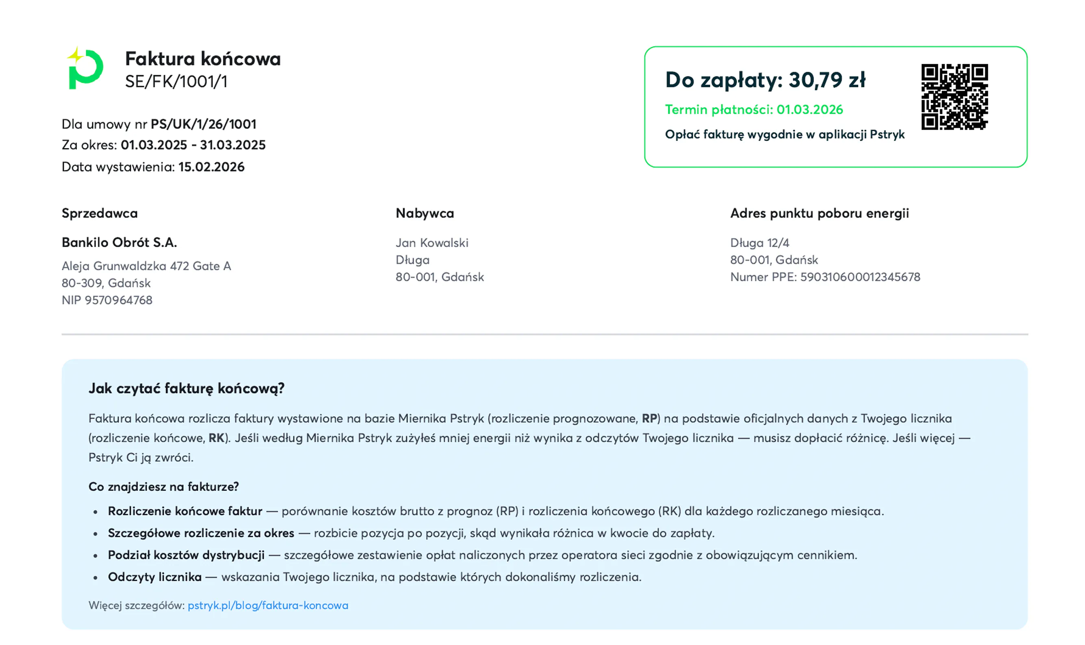
Task: Click the 'Rozliczenie końcowe faktur' bullet item
Action: (185, 511)
